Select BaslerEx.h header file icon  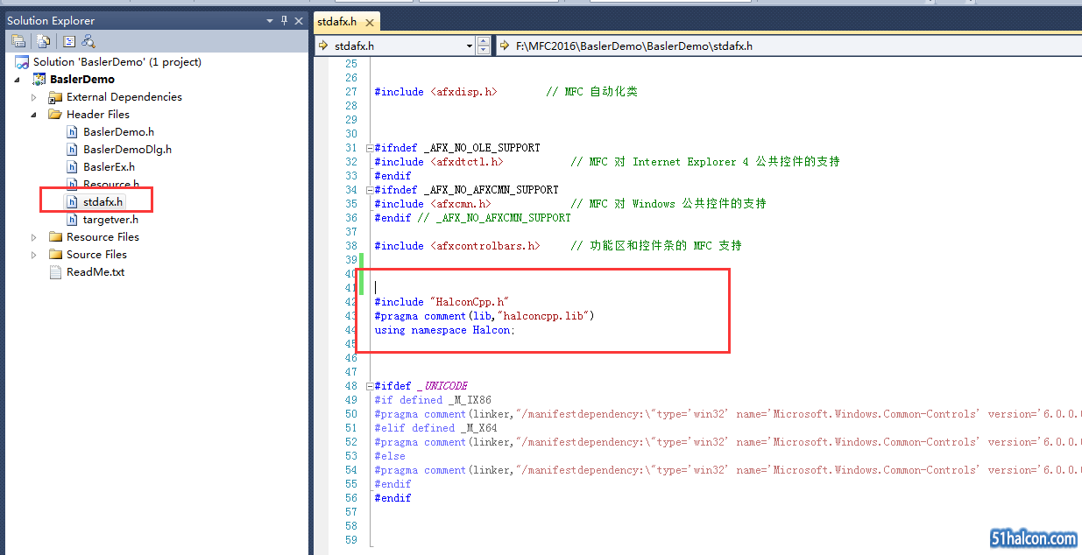point(73,167)
